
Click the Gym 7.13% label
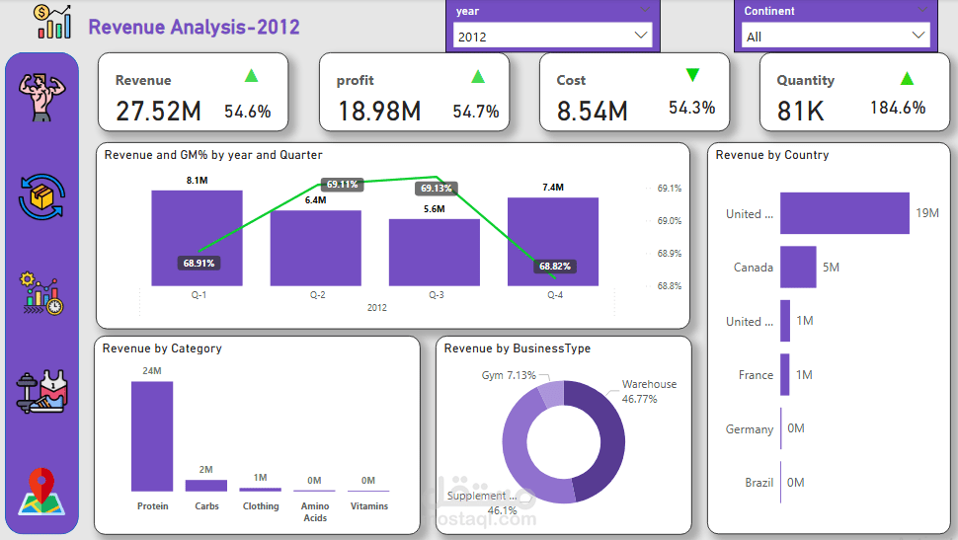pos(509,375)
